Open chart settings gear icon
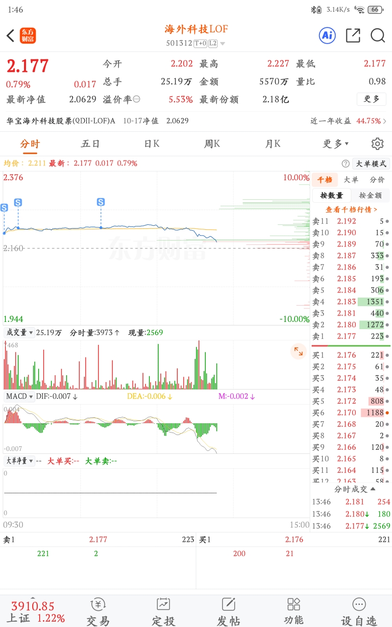The image size is (392, 627). pos(377,144)
